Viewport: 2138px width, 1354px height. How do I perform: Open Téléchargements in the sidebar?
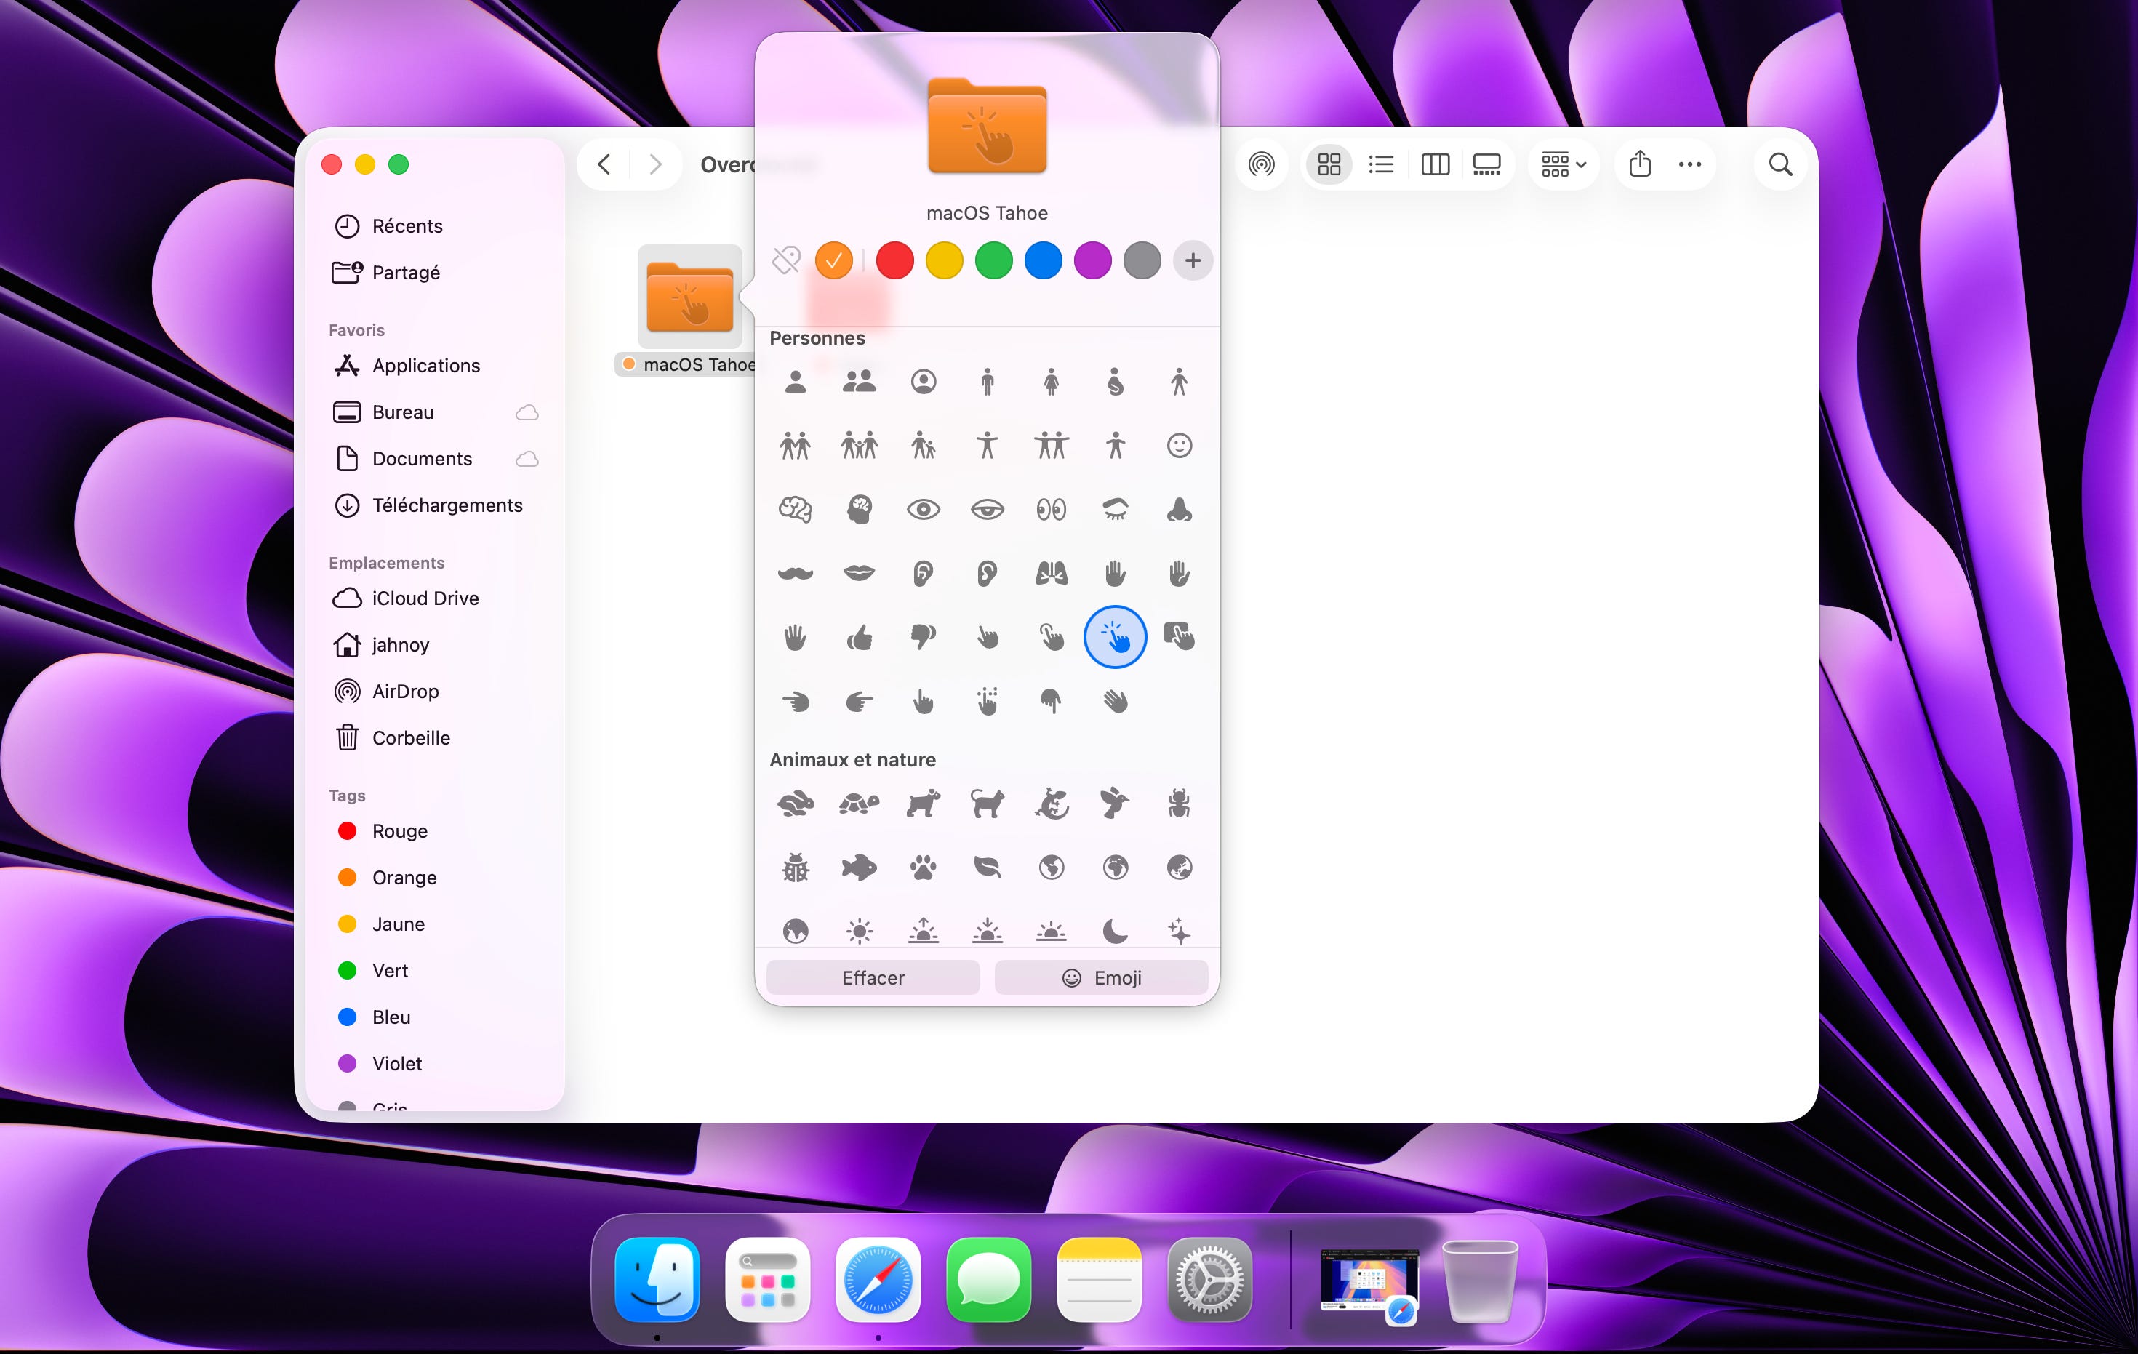tap(447, 505)
